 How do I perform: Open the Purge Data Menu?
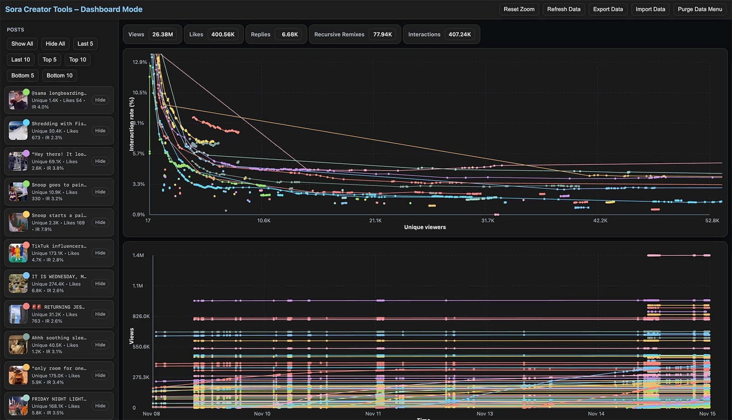click(x=700, y=9)
